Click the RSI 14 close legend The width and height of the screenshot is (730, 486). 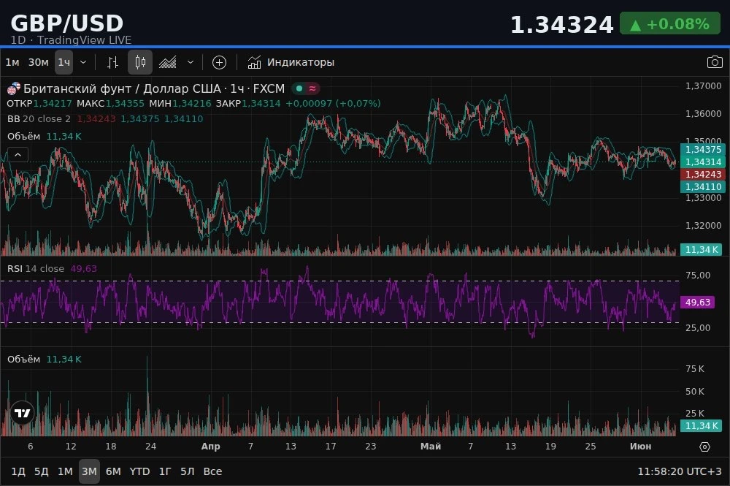coord(36,268)
